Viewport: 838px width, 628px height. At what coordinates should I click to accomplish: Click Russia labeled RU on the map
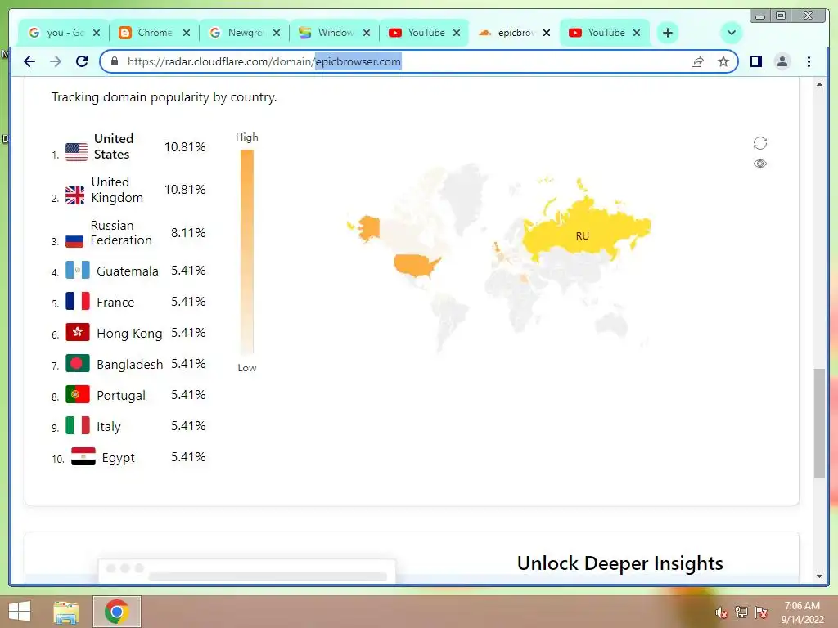[x=582, y=236]
